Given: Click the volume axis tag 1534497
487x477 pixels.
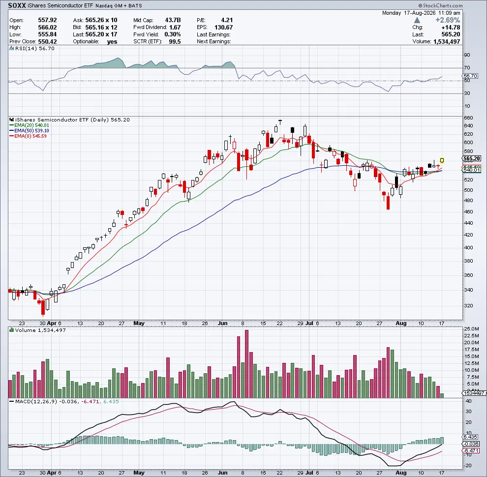Looking at the screenshot, I should click(x=475, y=393).
